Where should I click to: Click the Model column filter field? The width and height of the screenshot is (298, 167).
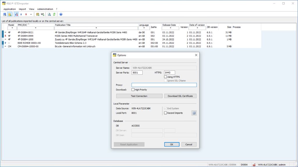pyautogui.click(x=12, y=28)
